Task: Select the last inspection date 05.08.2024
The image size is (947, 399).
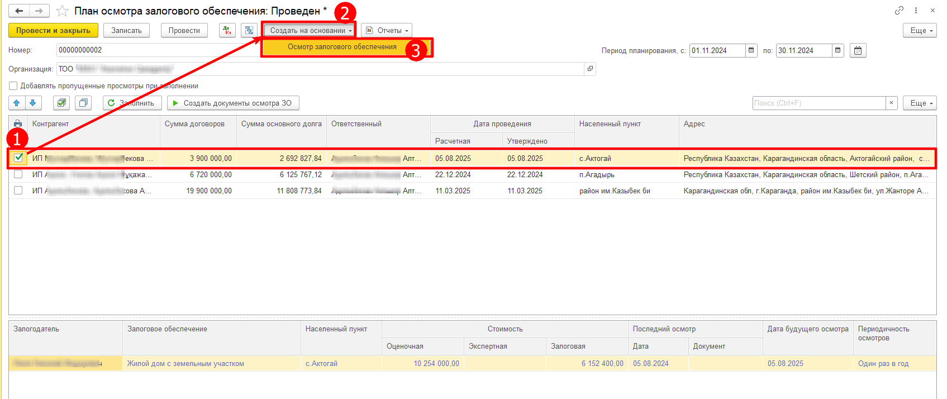Action: (658, 363)
